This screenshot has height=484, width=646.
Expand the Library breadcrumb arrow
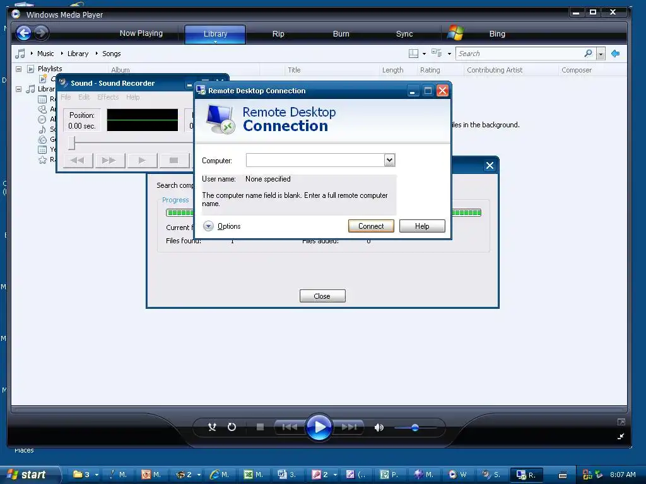(x=62, y=54)
